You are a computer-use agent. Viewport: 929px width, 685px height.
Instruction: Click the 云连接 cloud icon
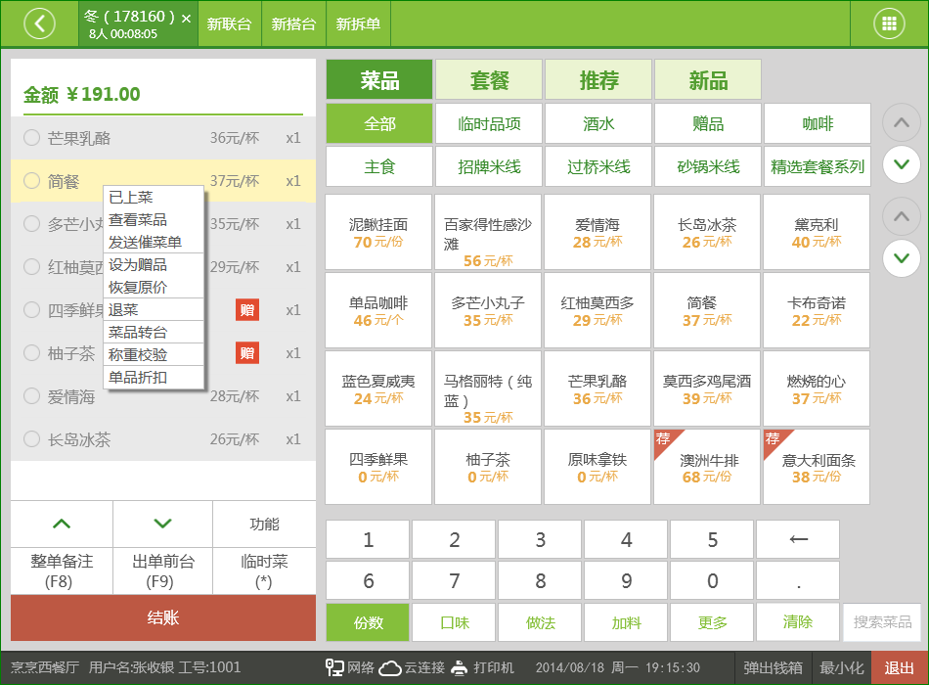[390, 667]
